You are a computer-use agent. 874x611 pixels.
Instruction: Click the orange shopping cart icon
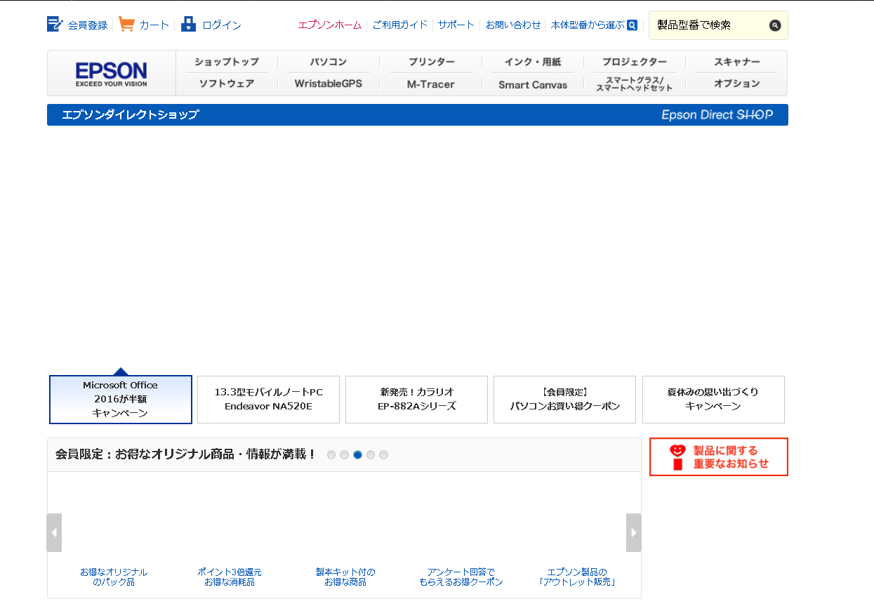(126, 23)
